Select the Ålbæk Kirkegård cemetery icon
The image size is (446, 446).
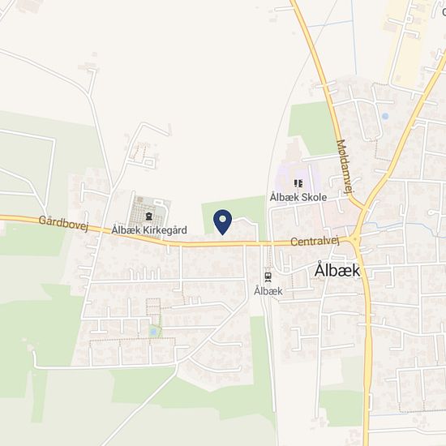tap(148, 217)
